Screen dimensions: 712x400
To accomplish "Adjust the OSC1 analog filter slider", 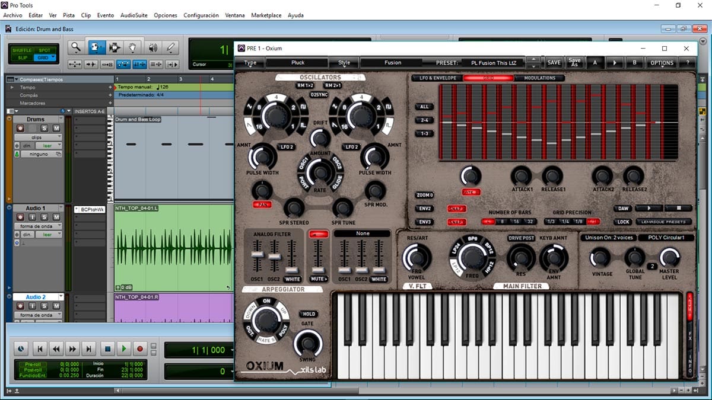I will 256,254.
